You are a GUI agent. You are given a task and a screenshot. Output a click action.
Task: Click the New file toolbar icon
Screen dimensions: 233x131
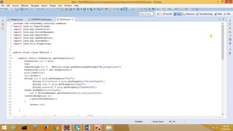click(x=3, y=9)
